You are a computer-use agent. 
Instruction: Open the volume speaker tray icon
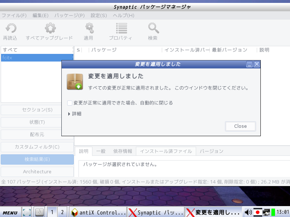click(x=248, y=212)
